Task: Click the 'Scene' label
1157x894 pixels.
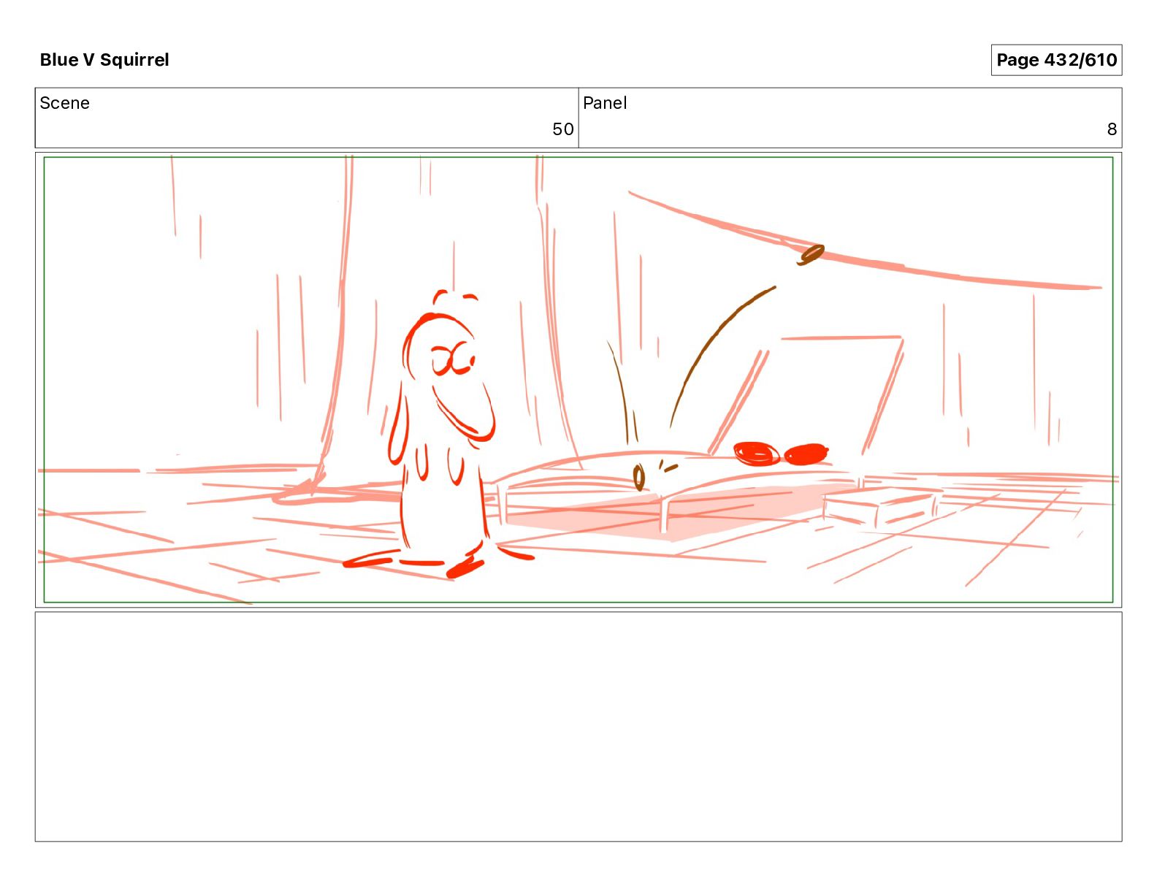Action: pos(64,103)
